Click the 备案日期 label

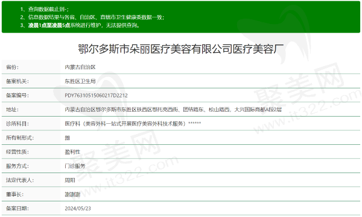point(17,209)
